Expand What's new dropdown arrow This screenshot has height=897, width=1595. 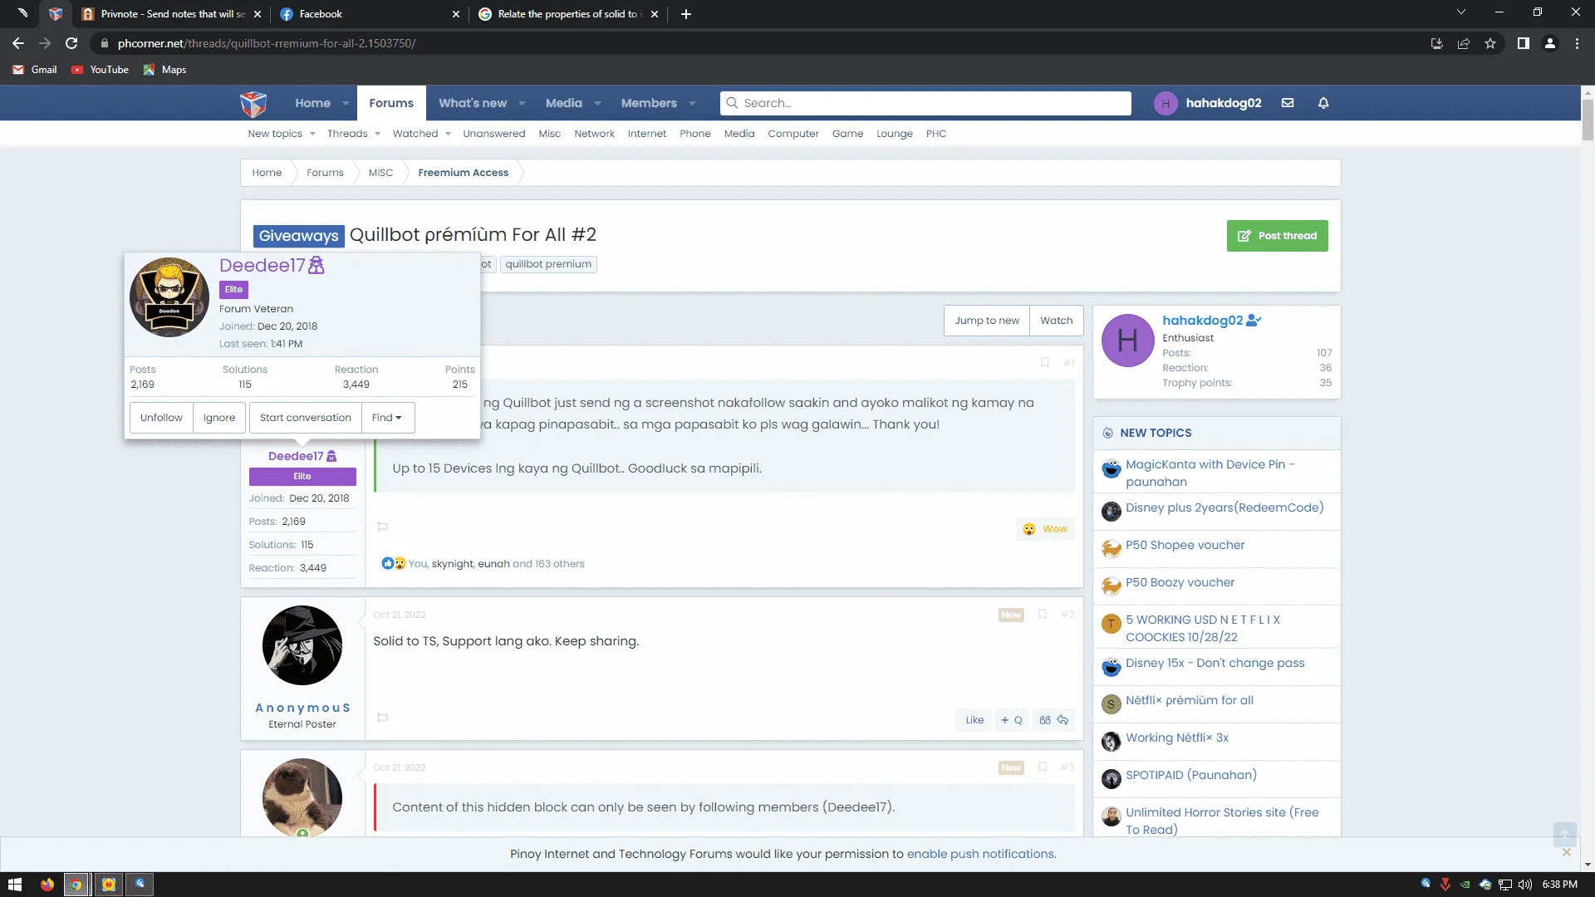pos(522,103)
